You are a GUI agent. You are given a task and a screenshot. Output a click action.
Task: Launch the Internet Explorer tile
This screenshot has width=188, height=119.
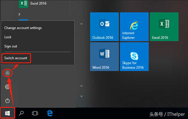point(134,27)
